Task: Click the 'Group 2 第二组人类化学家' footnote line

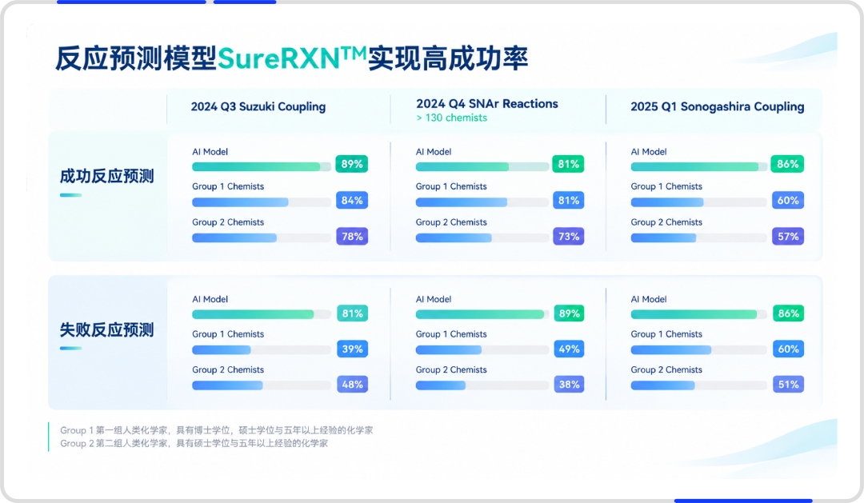Action: point(194,444)
